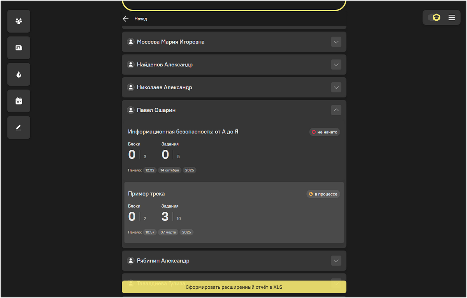Viewport: 467px width, 298px height.
Task: Click the 10:57 time chip under Пример трека
Action: 150,232
